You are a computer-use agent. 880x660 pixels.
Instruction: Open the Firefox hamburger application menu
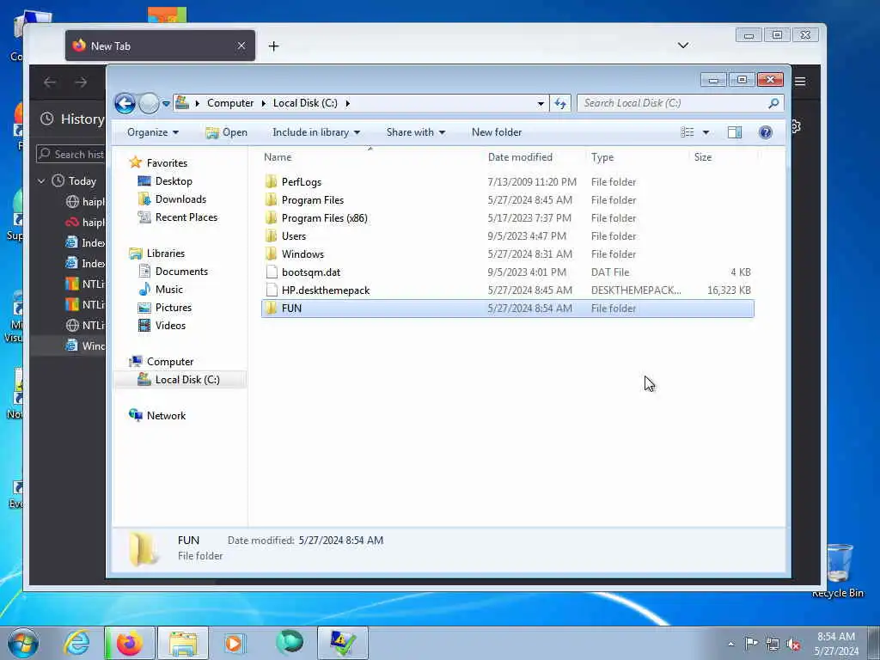pos(800,82)
